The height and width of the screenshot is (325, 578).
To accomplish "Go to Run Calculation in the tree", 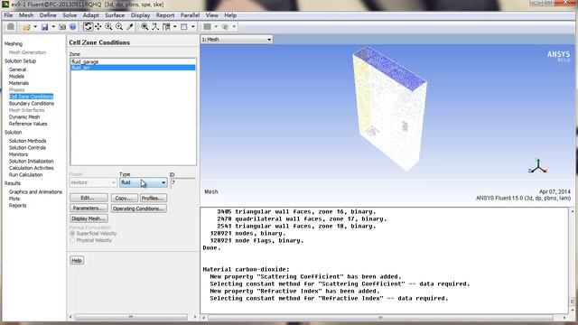I will click(x=26, y=174).
